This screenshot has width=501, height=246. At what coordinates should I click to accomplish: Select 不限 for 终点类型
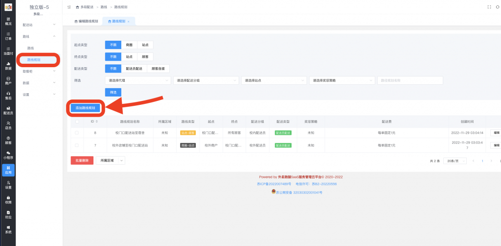point(113,57)
